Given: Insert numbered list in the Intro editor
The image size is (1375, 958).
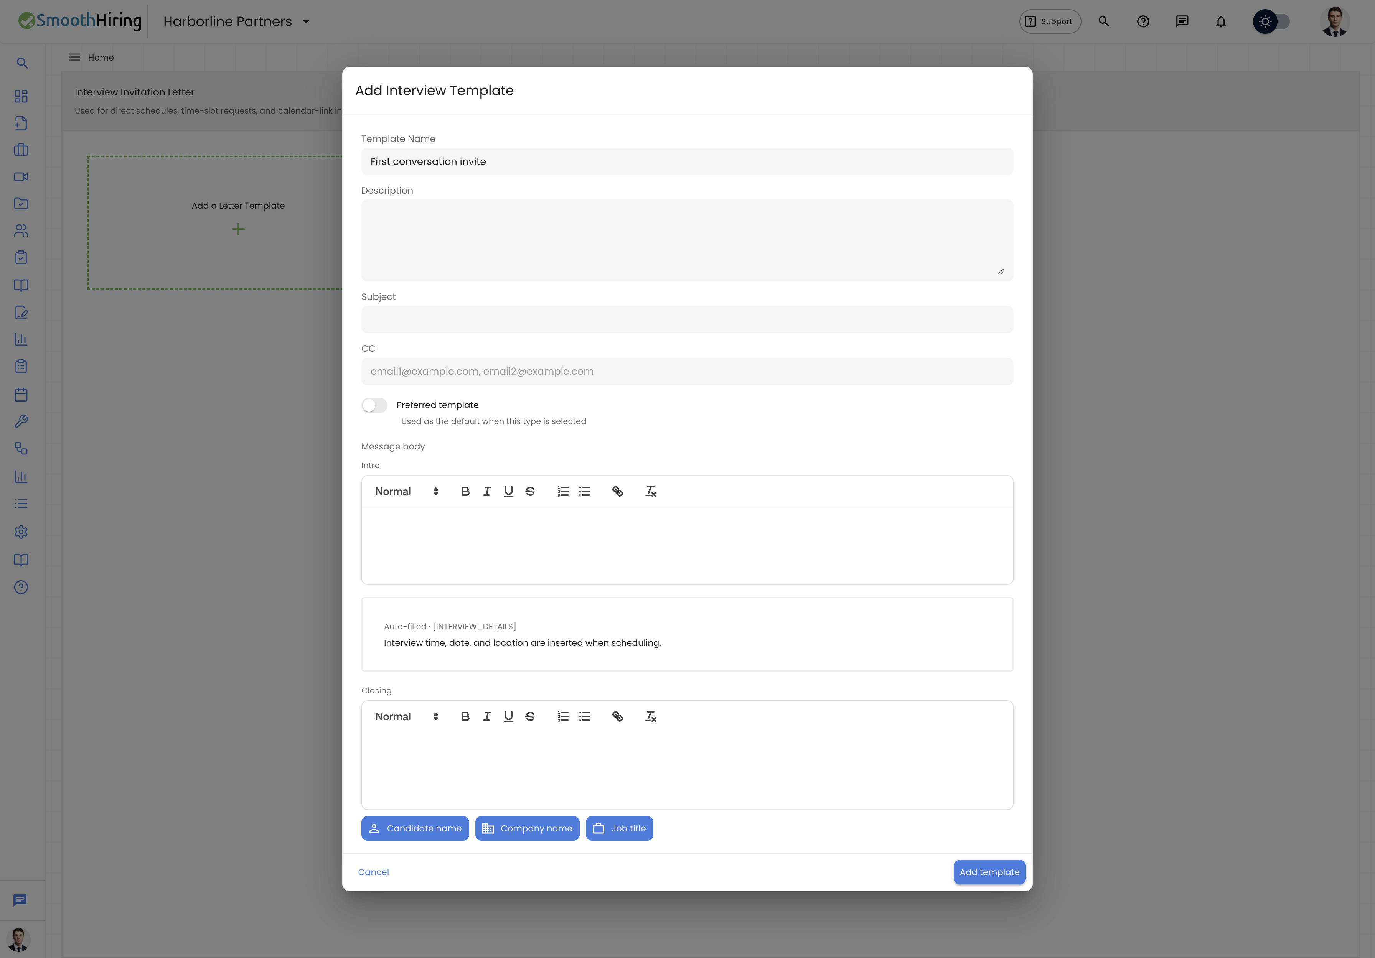Looking at the screenshot, I should pos(563,492).
